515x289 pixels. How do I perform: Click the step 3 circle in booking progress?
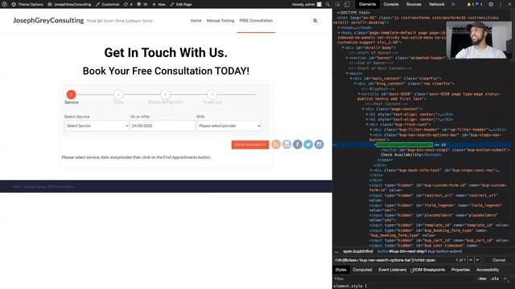(x=165, y=95)
